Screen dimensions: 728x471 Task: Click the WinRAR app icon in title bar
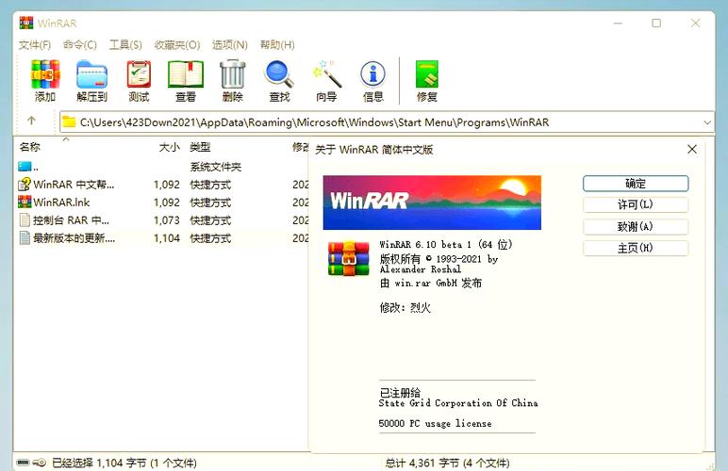[x=26, y=23]
